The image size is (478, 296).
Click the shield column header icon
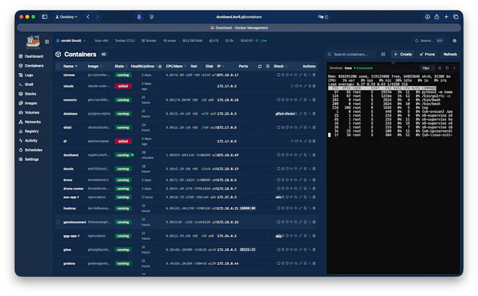pyautogui.click(x=268, y=66)
